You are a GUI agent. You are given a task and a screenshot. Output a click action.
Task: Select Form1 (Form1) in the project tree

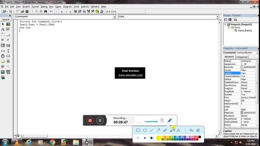click(245, 31)
